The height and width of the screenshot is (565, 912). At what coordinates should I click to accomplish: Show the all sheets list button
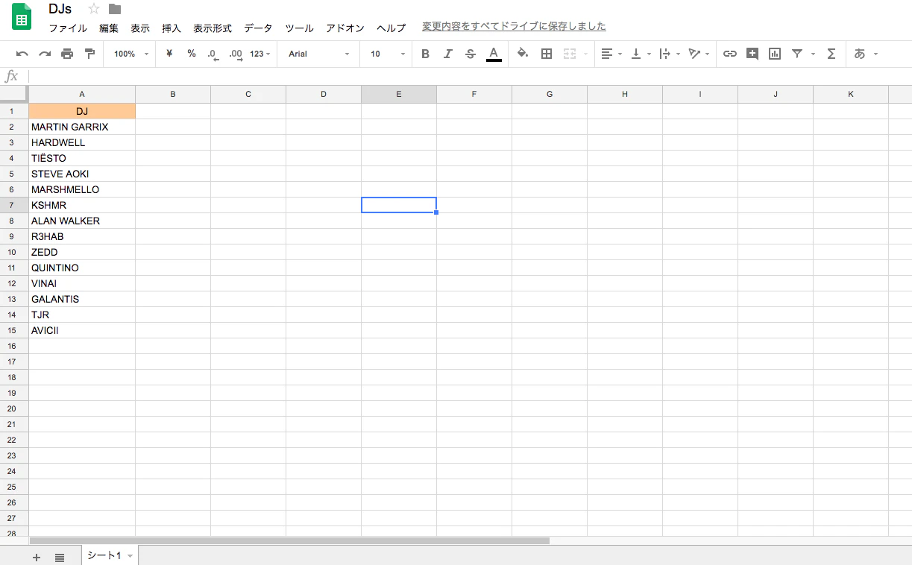pos(60,558)
